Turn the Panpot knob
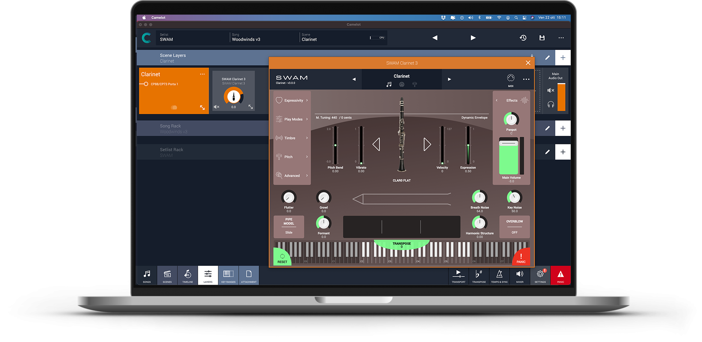Viewport: 702px width, 342px height. [511, 119]
